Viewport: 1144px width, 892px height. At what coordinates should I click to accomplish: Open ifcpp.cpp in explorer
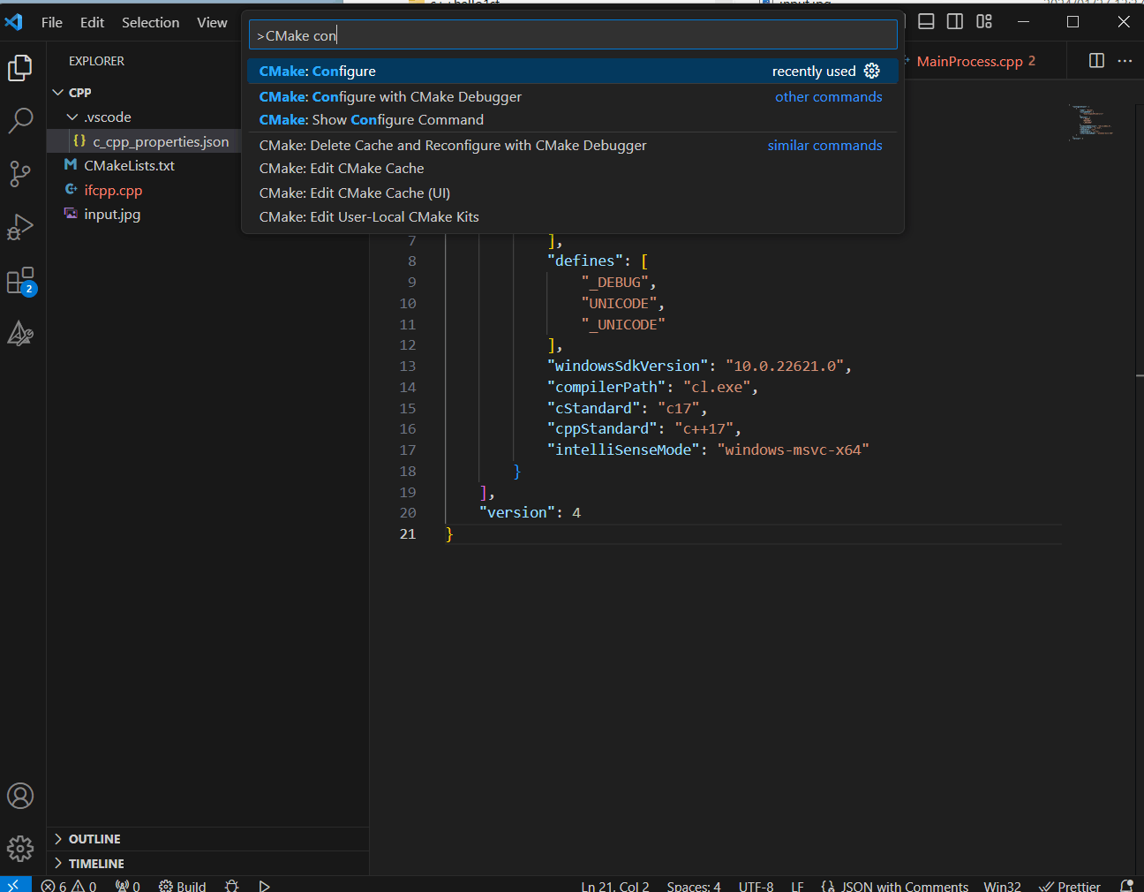tap(113, 190)
